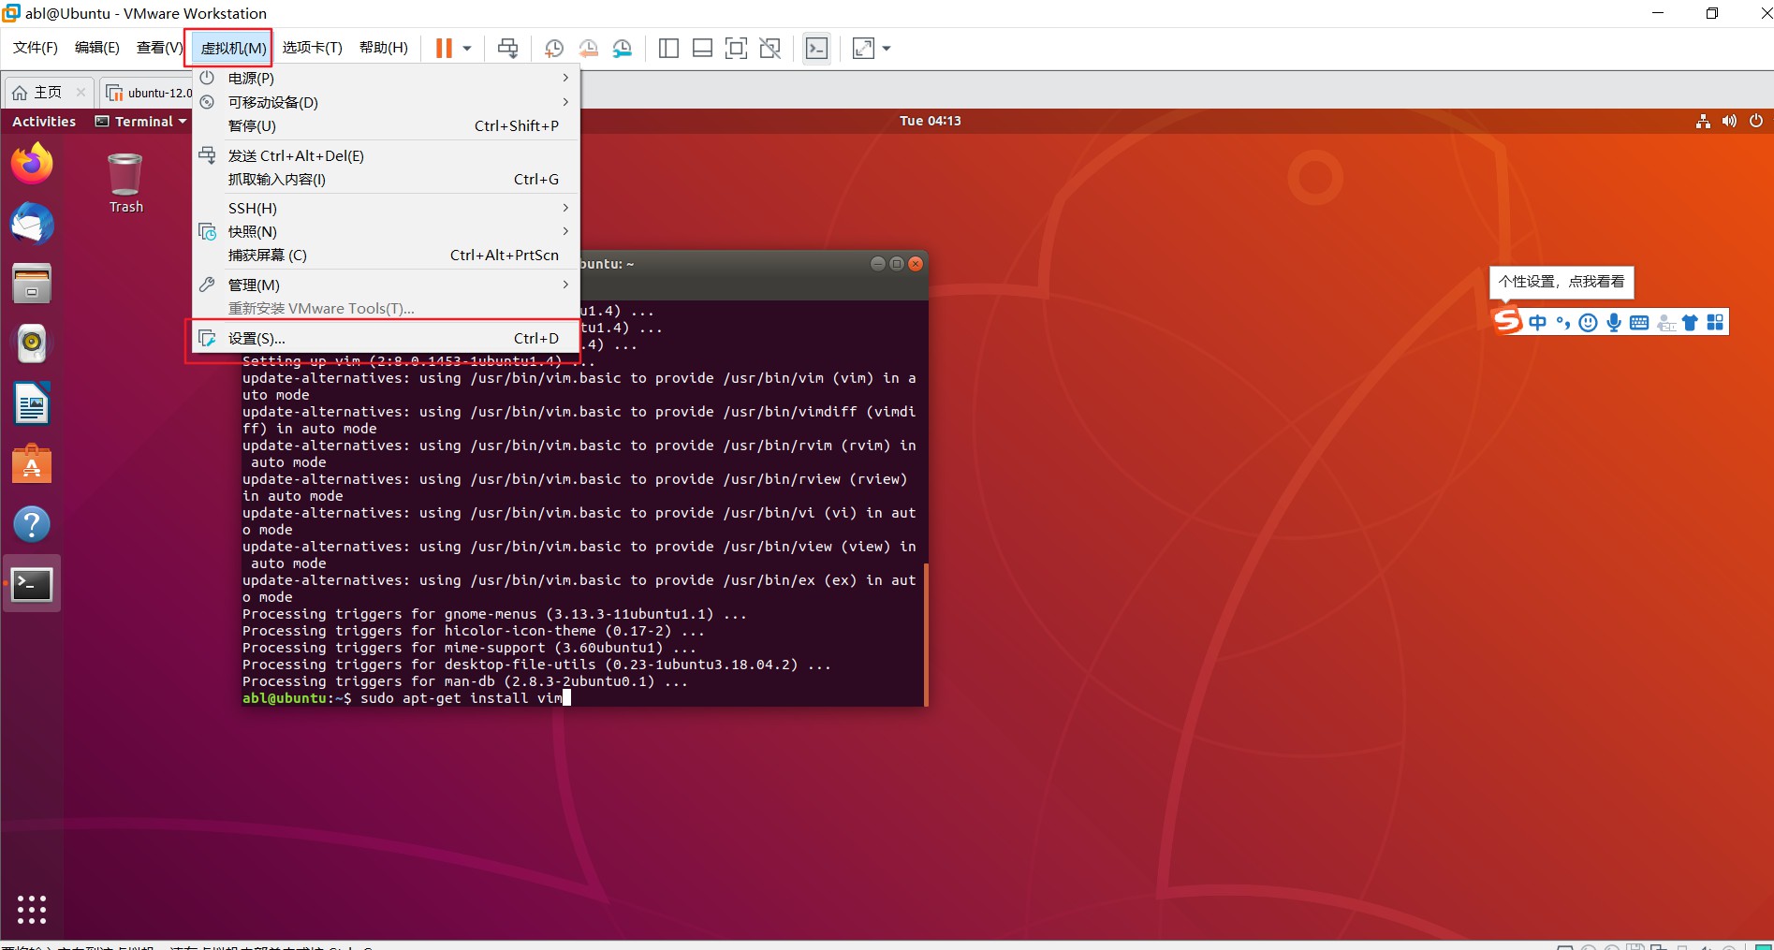Image resolution: width=1774 pixels, height=950 pixels.
Task: Click the pause virtual machine toolbar icon
Action: pyautogui.click(x=444, y=48)
